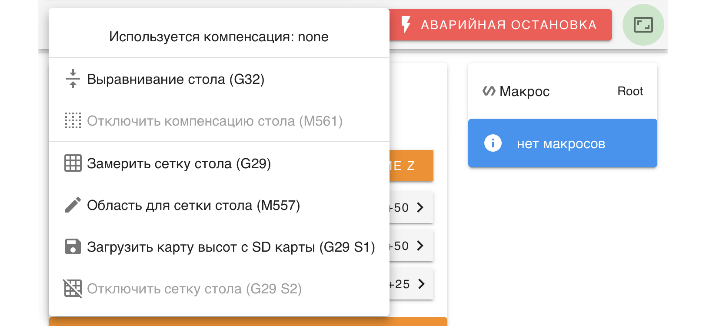The height and width of the screenshot is (326, 706).
Task: Select Загрузить карту высот с SD карты
Action: tap(231, 247)
